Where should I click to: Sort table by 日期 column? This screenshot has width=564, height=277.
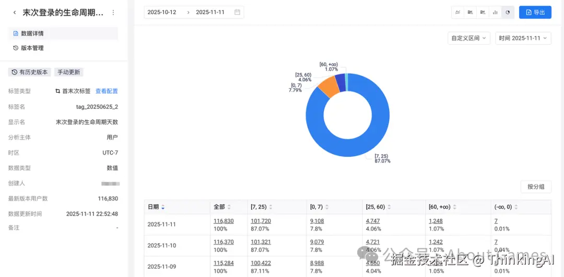click(x=163, y=207)
